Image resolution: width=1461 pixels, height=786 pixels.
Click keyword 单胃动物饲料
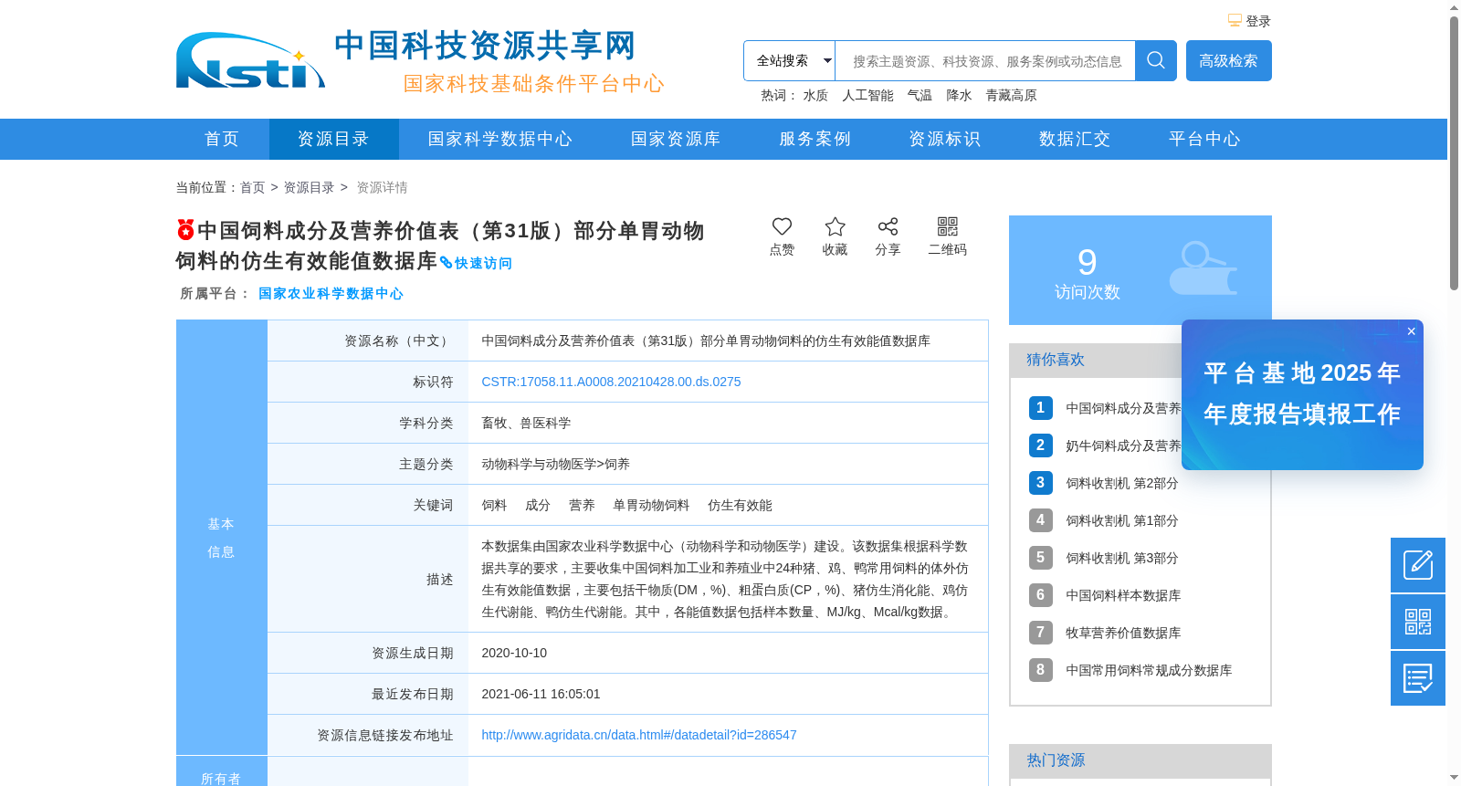(x=651, y=505)
